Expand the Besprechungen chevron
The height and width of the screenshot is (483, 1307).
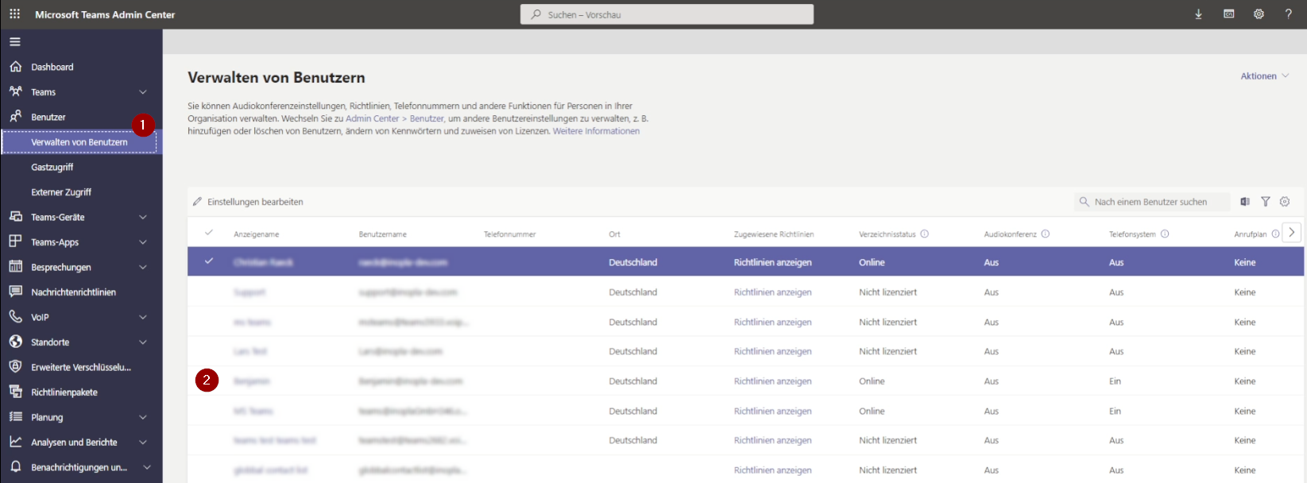[x=143, y=267]
